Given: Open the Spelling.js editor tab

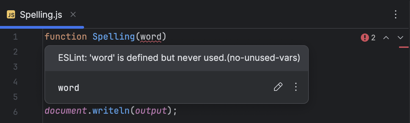Looking at the screenshot, I should tap(41, 15).
